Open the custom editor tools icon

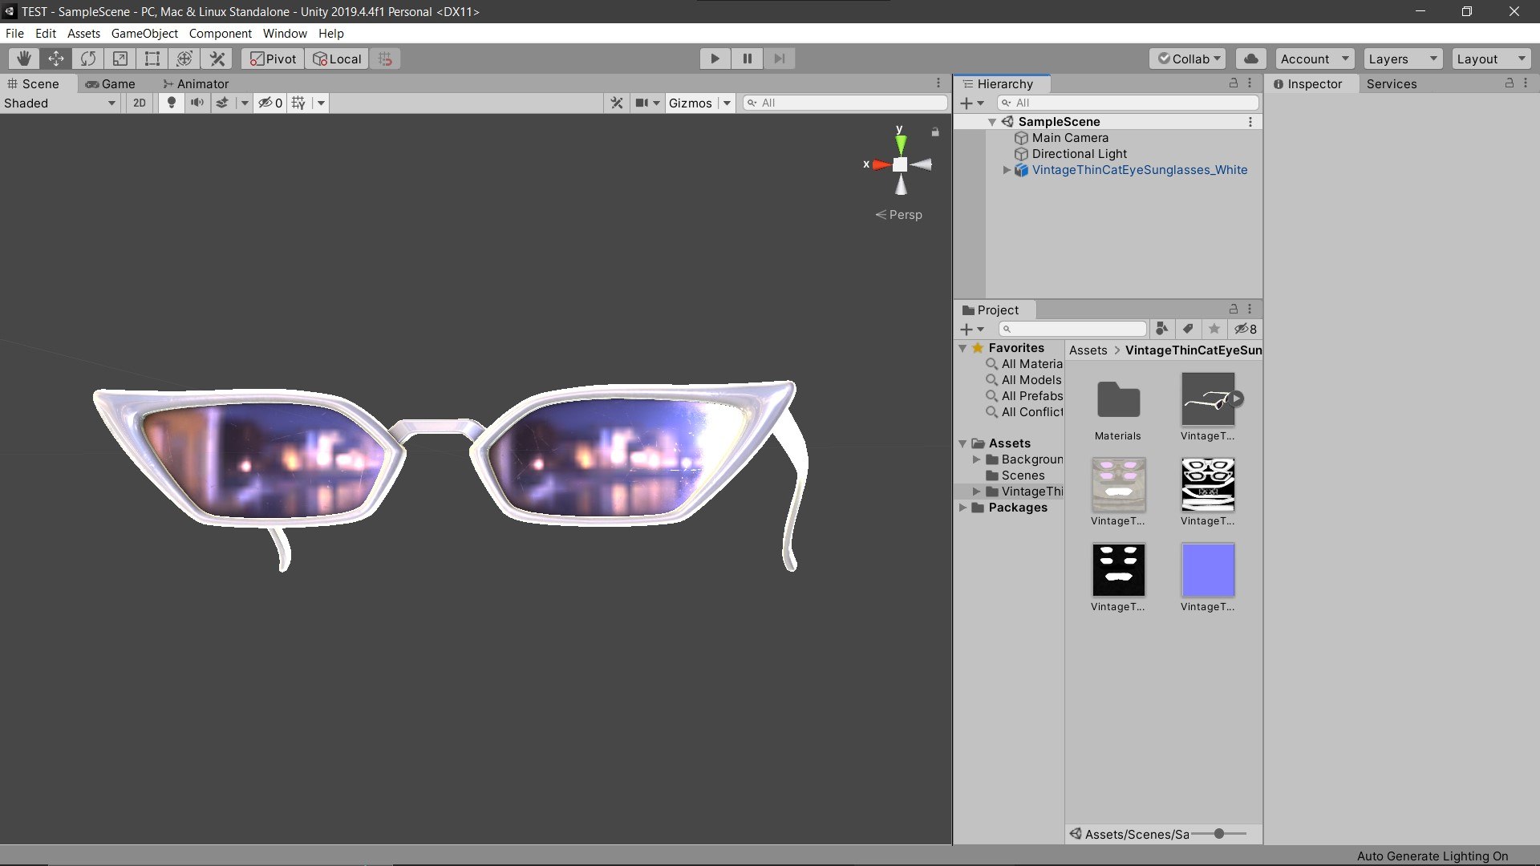pos(217,59)
